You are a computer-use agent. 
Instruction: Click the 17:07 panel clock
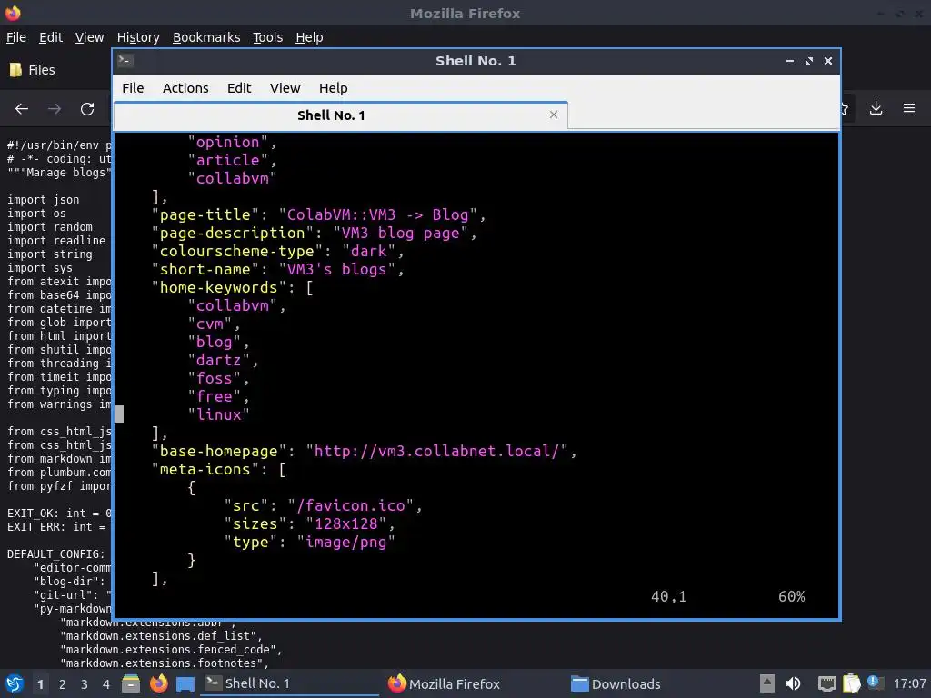(x=909, y=683)
